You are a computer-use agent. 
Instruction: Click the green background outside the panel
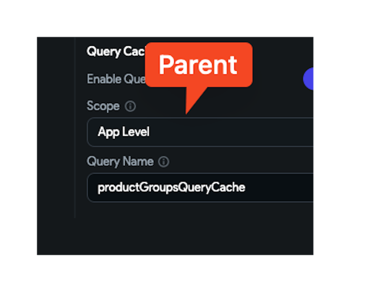(x=341, y=147)
